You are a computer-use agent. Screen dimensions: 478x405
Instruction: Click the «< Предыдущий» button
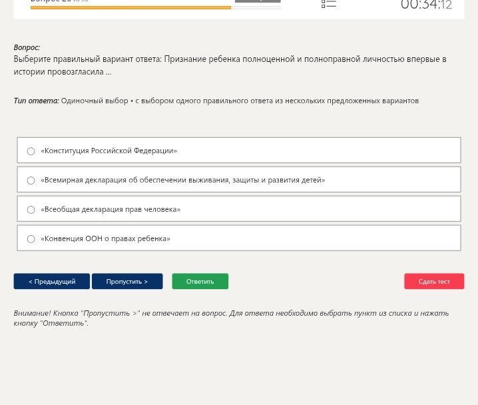(52, 281)
